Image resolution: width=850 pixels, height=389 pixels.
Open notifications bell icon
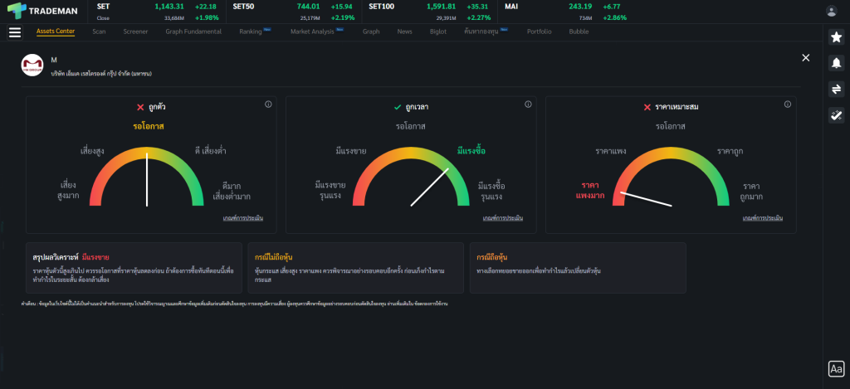click(x=836, y=63)
